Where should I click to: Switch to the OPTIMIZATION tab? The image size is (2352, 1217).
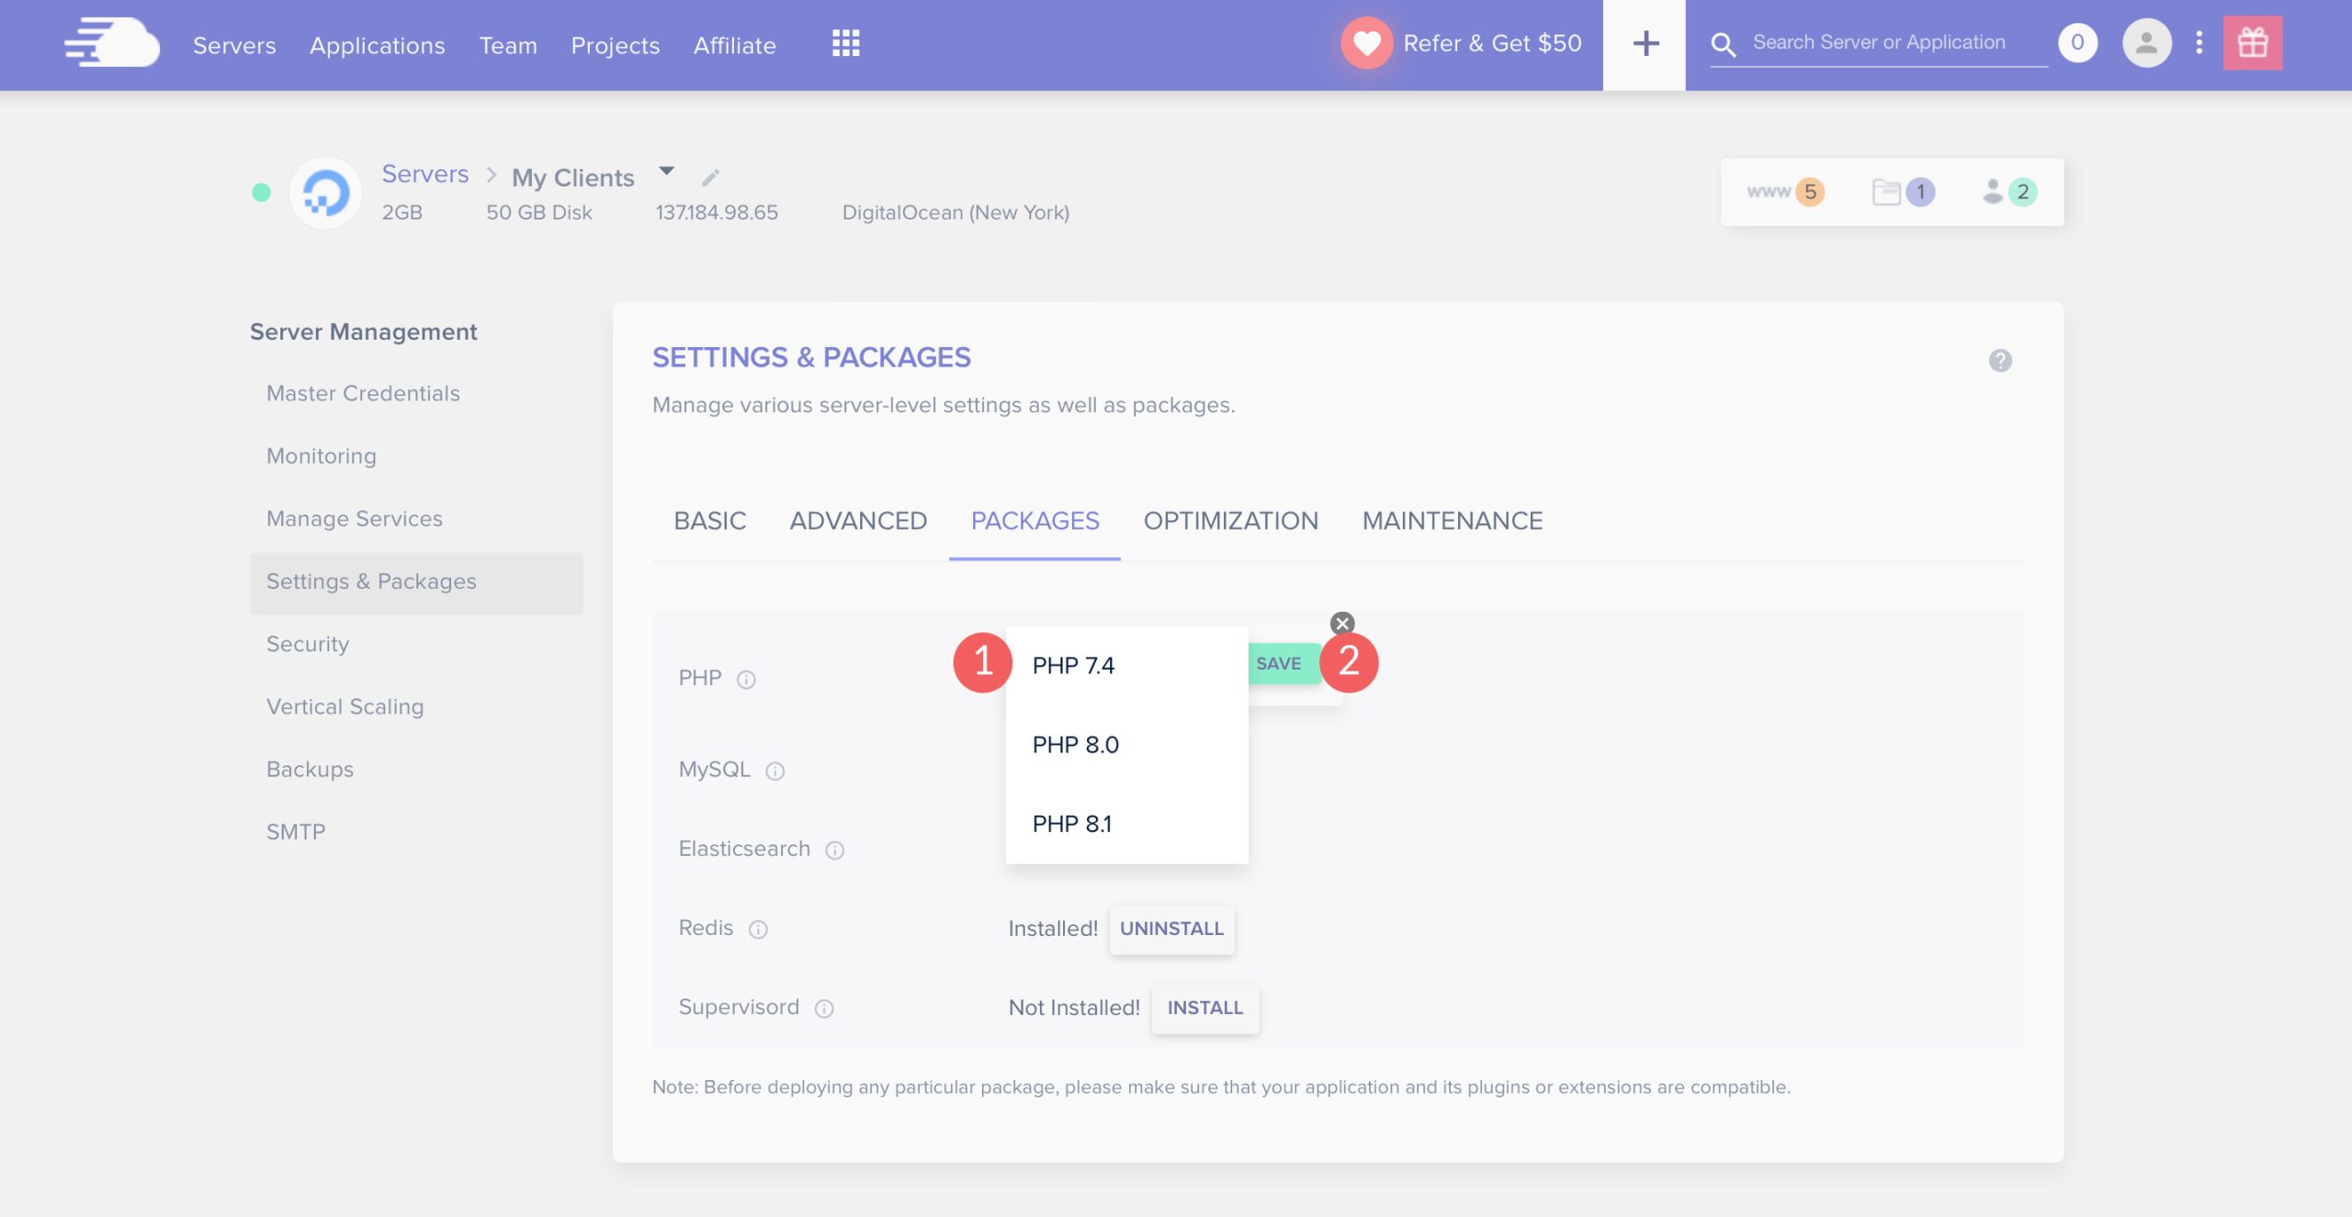(1229, 520)
